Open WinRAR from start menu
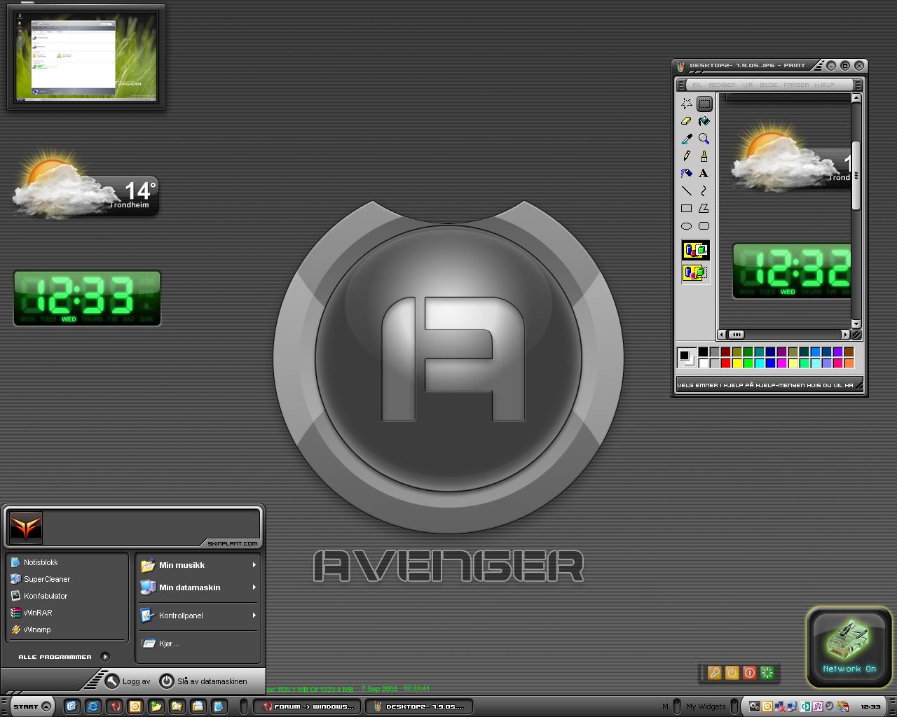897x717 pixels. pyautogui.click(x=67, y=613)
